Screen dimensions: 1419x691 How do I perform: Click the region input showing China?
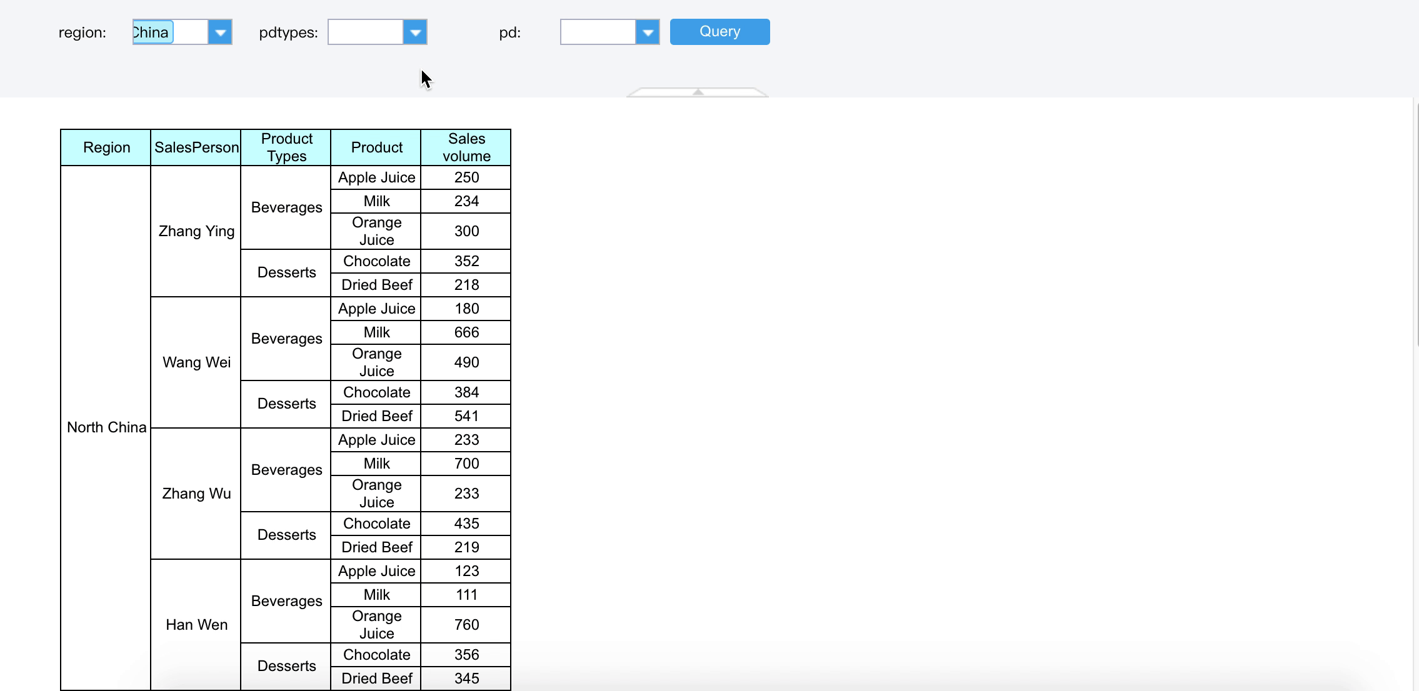click(169, 32)
